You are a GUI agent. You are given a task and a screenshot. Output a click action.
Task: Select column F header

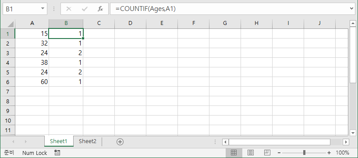pyautogui.click(x=193, y=23)
